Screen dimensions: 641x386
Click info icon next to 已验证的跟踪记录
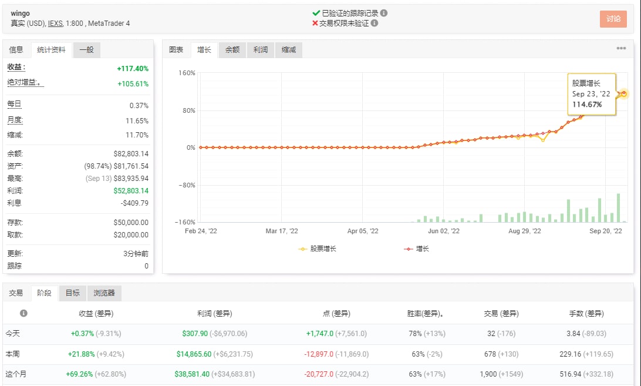pyautogui.click(x=383, y=13)
